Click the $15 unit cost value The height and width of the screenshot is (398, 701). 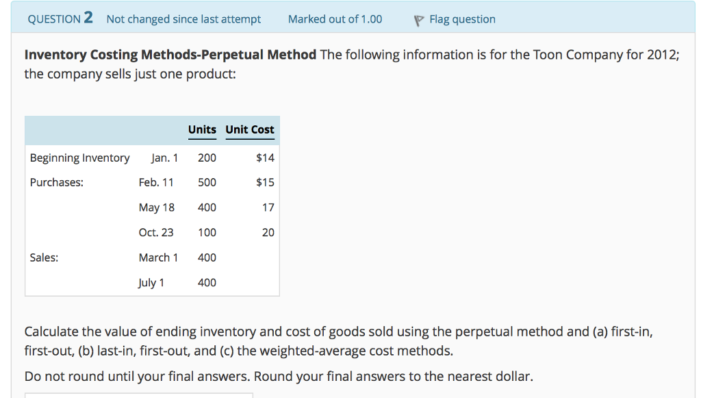coord(266,182)
